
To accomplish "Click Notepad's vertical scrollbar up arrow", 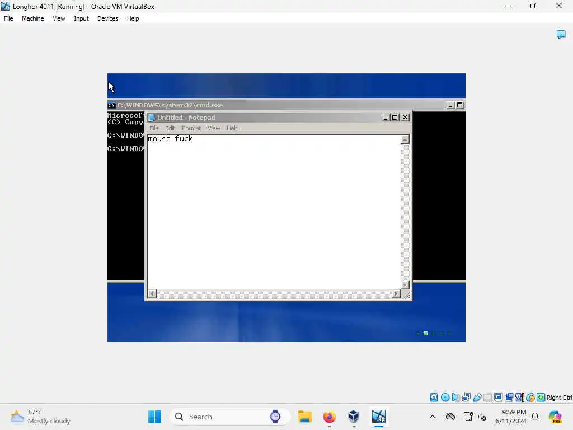I will point(405,139).
